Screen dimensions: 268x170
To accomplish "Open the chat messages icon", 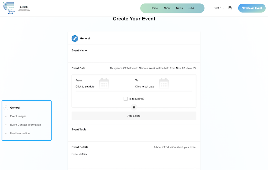I will [230, 8].
